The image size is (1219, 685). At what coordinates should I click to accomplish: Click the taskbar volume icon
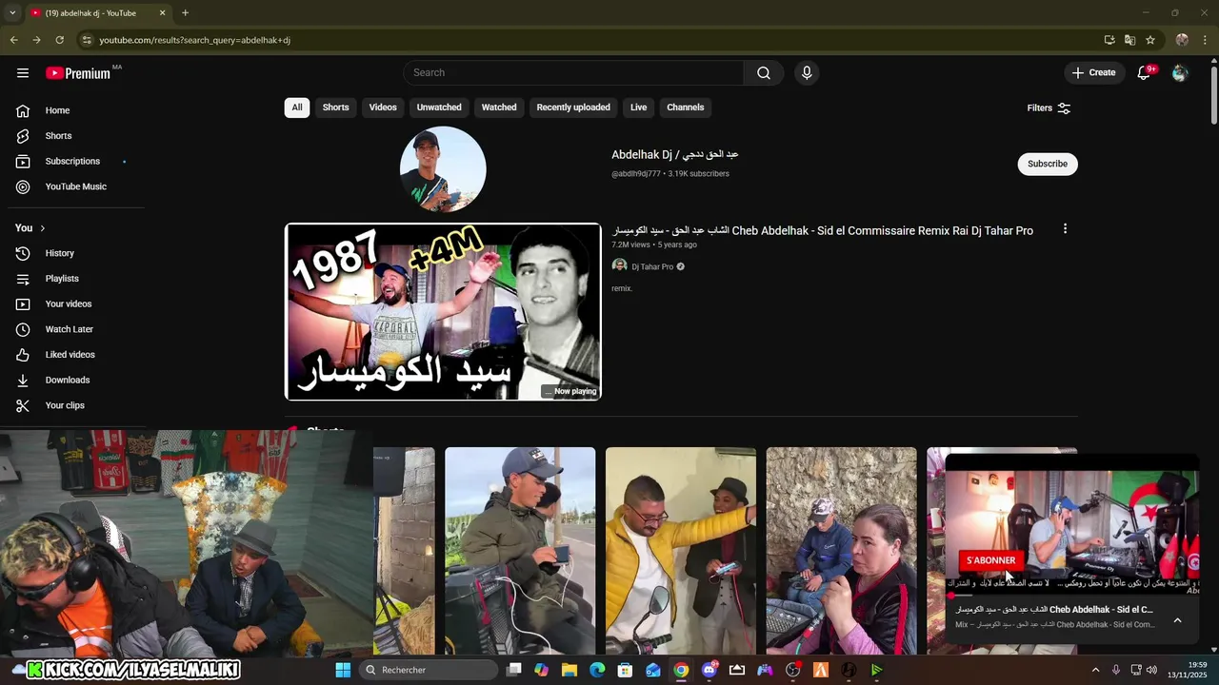point(1151,670)
